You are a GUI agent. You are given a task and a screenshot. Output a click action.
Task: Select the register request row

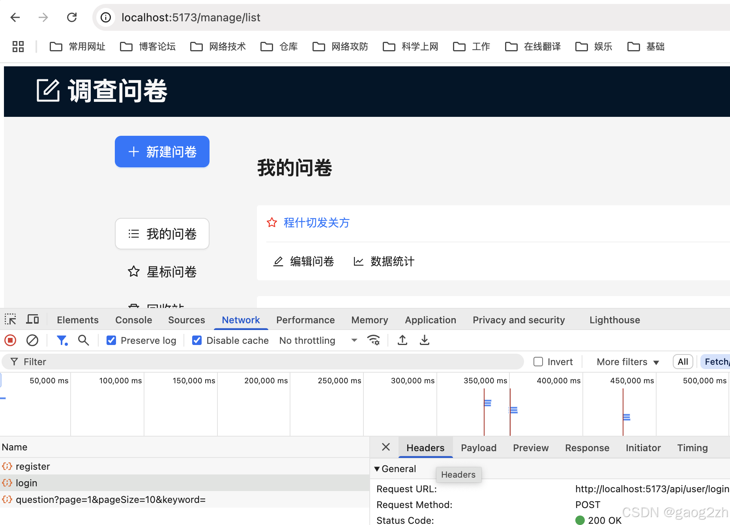(x=185, y=466)
